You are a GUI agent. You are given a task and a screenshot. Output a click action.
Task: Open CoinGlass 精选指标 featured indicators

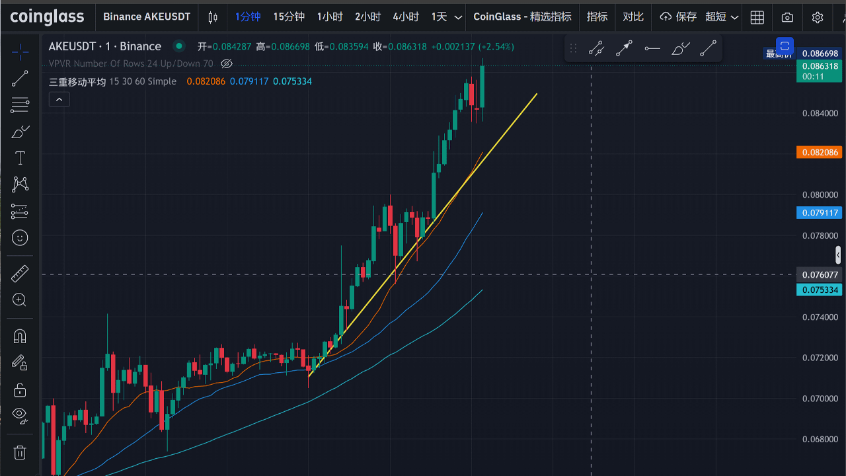[x=523, y=17]
